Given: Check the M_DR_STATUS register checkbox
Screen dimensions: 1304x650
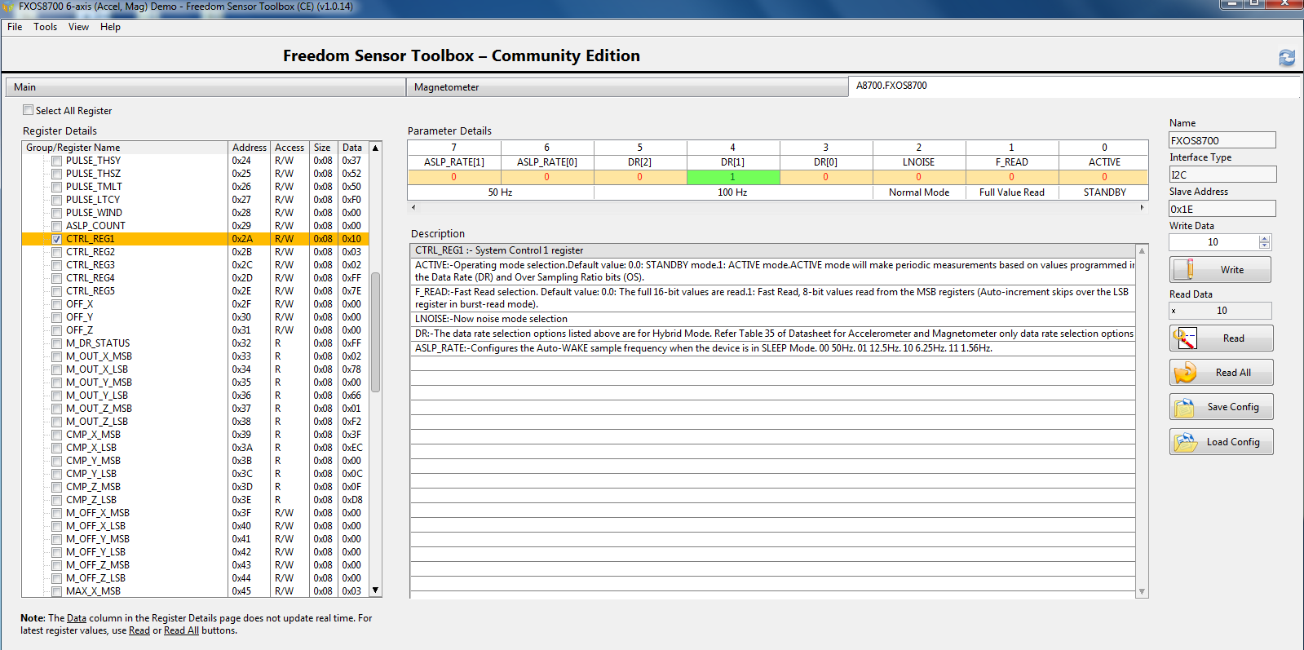Looking at the screenshot, I should 56,343.
